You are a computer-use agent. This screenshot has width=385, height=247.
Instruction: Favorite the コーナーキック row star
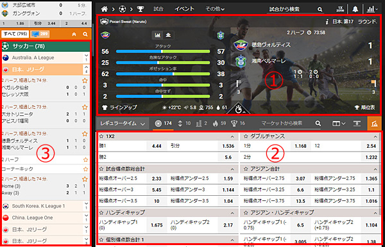85,169
